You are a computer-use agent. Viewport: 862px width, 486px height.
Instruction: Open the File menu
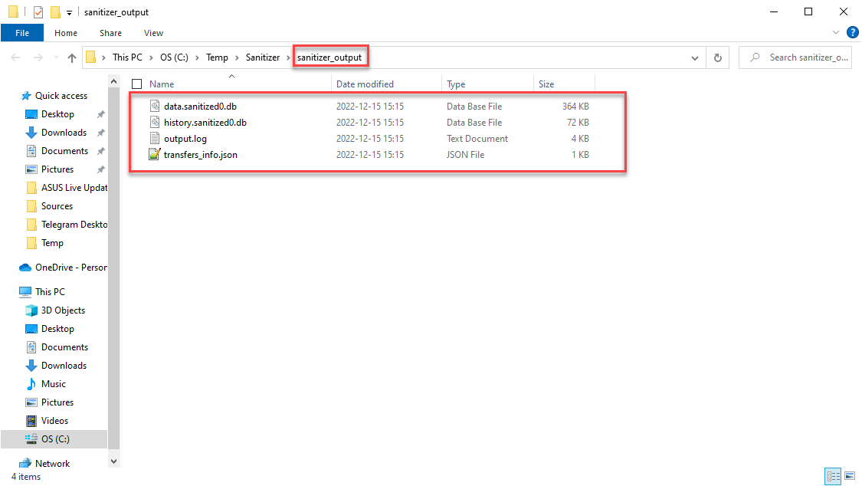22,33
